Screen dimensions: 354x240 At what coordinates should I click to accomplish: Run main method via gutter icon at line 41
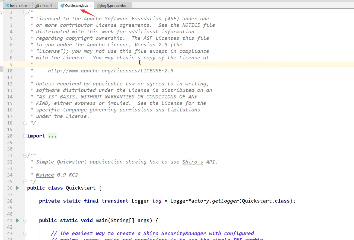pos(18,220)
